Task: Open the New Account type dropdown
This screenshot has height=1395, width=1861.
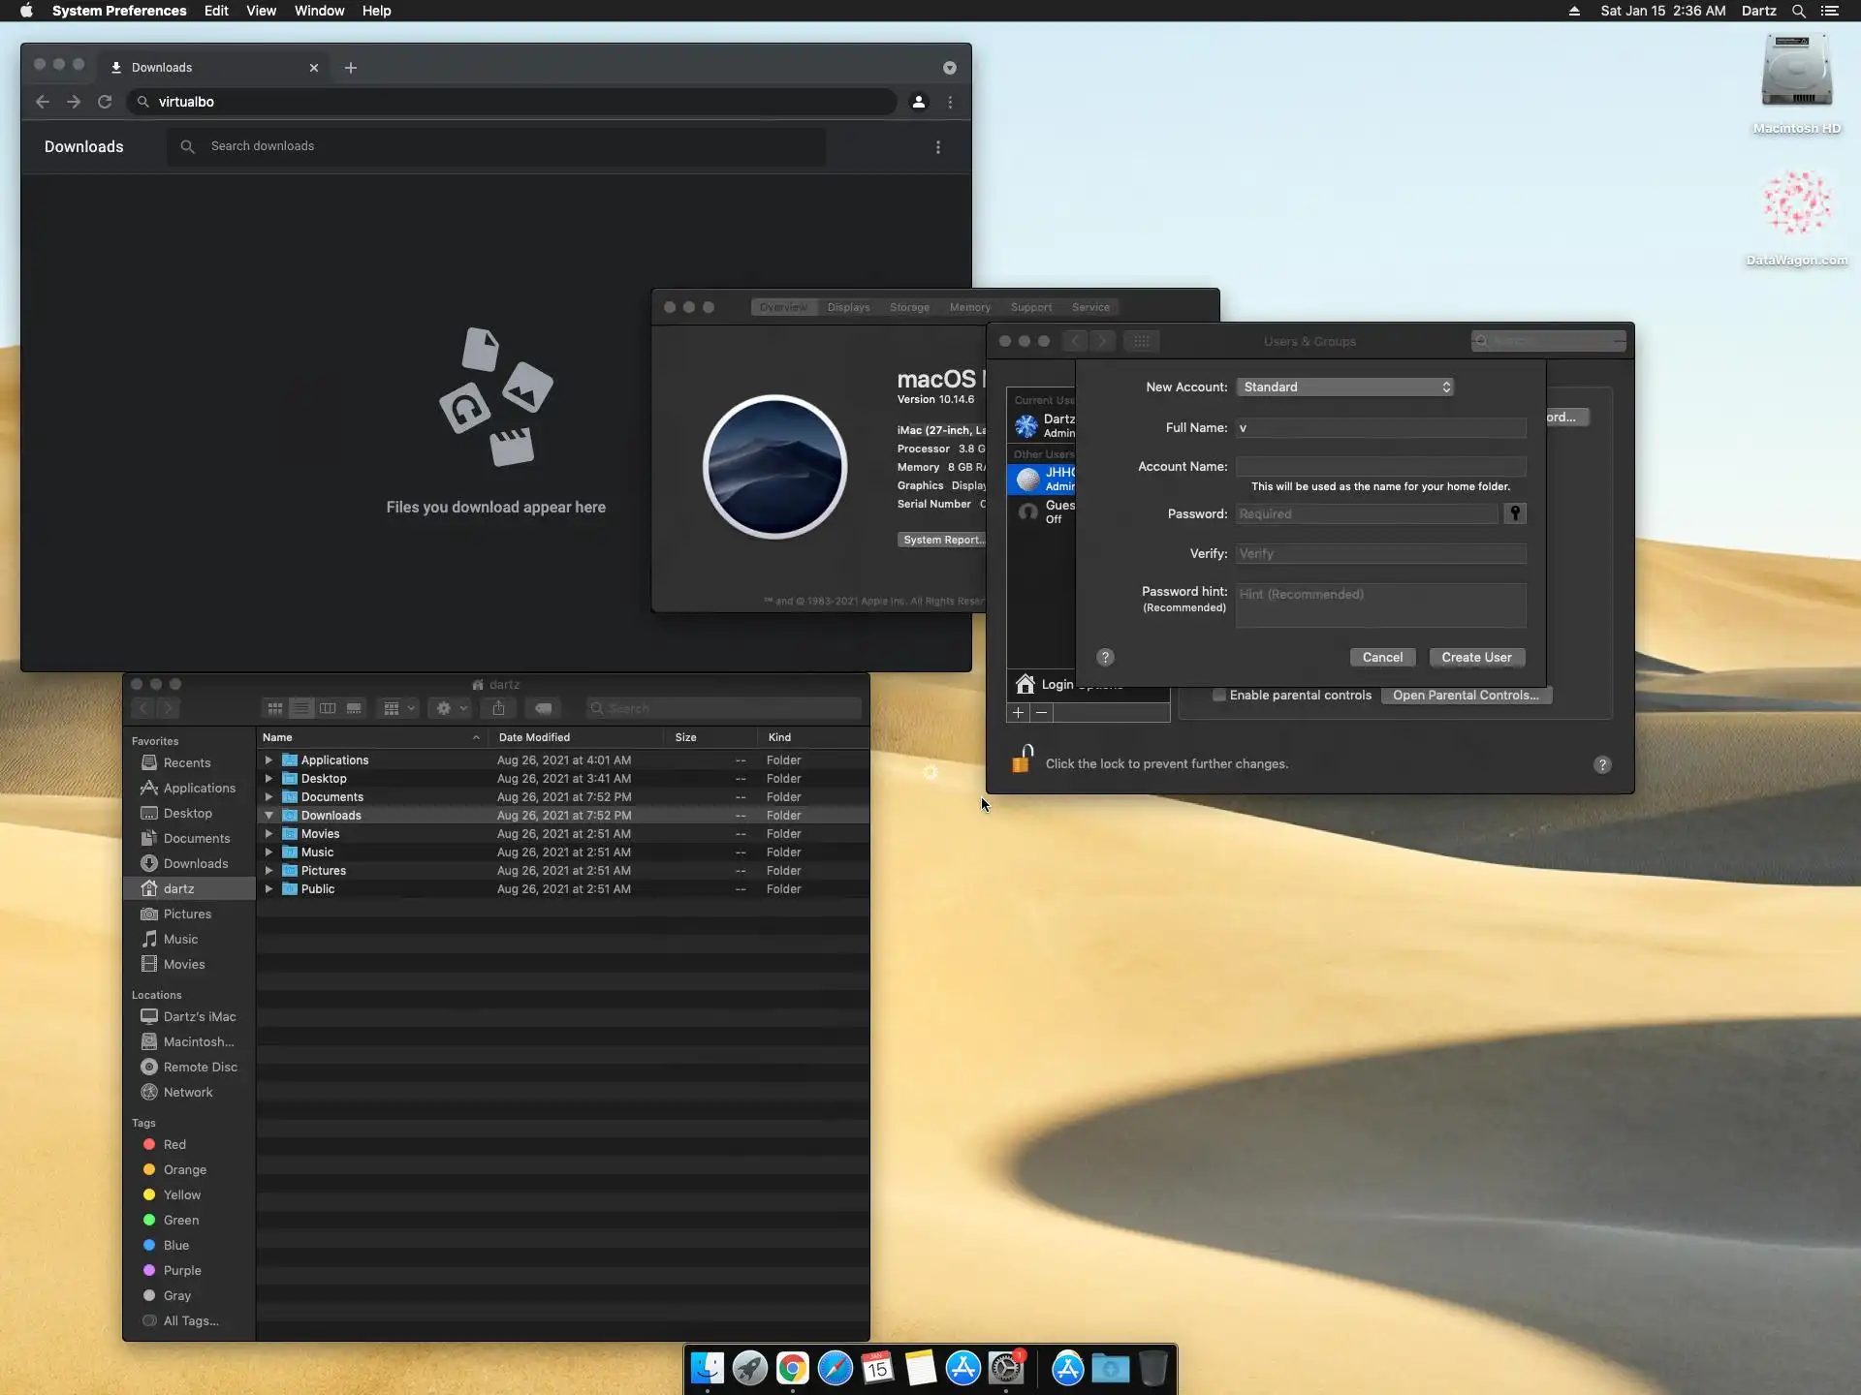Action: coord(1344,387)
